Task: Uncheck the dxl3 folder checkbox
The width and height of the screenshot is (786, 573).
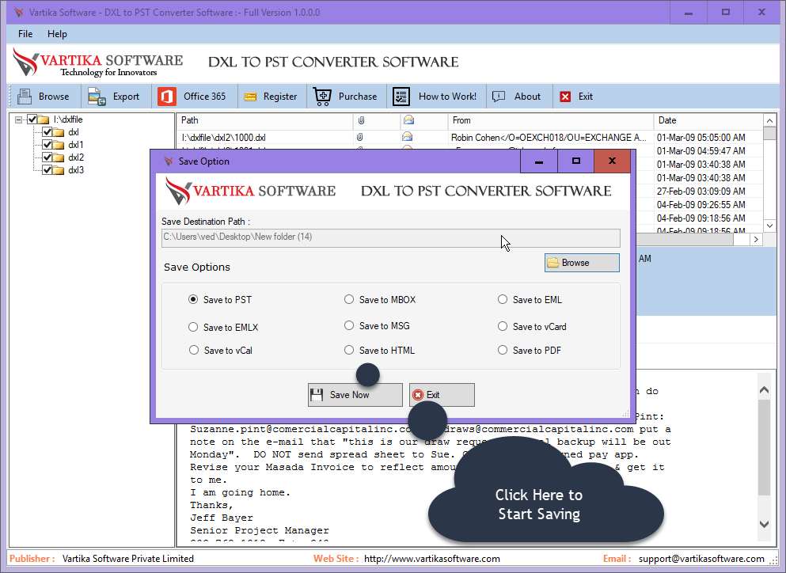Action: click(x=47, y=170)
